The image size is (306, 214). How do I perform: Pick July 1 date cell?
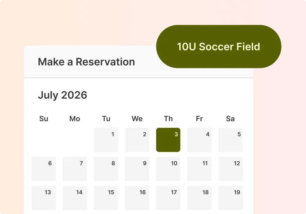coord(106,140)
